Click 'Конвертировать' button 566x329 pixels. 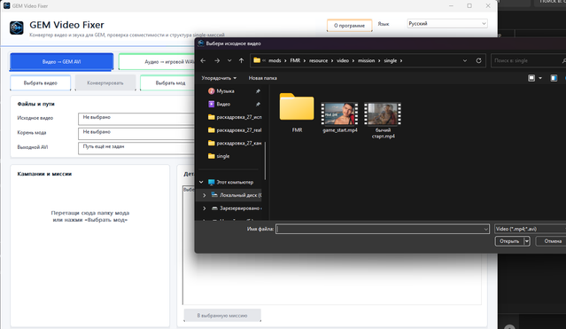pos(105,83)
